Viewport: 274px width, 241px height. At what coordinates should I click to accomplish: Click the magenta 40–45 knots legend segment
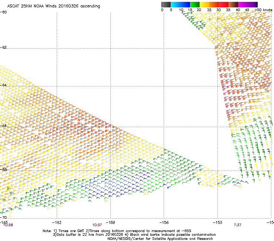click(x=243, y=4)
